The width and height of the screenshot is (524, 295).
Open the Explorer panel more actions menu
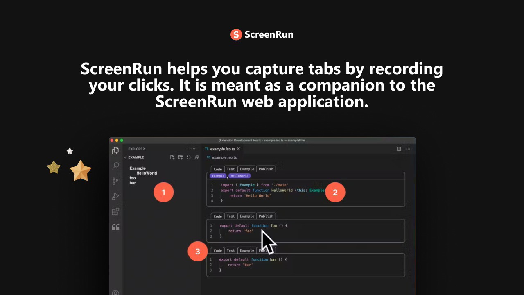193,149
